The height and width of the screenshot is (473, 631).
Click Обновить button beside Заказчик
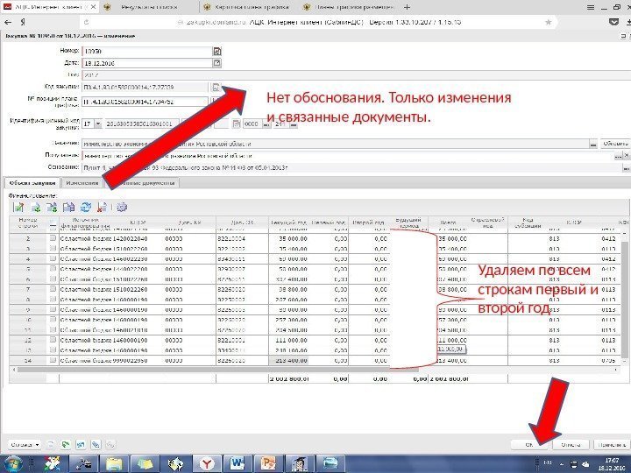[615, 144]
